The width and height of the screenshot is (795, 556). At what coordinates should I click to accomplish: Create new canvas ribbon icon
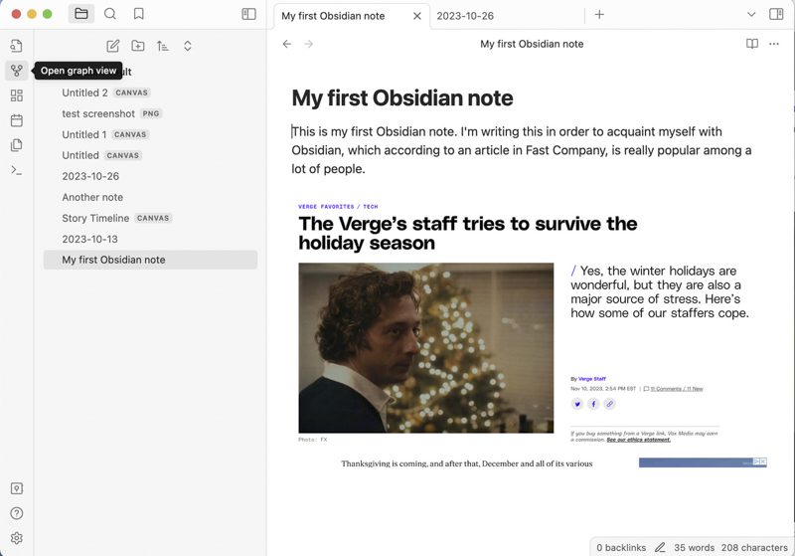click(16, 95)
